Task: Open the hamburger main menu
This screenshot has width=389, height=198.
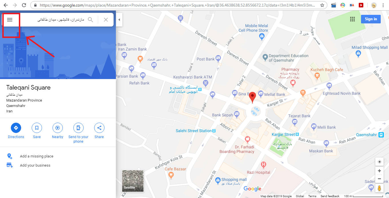Action: click(x=10, y=20)
